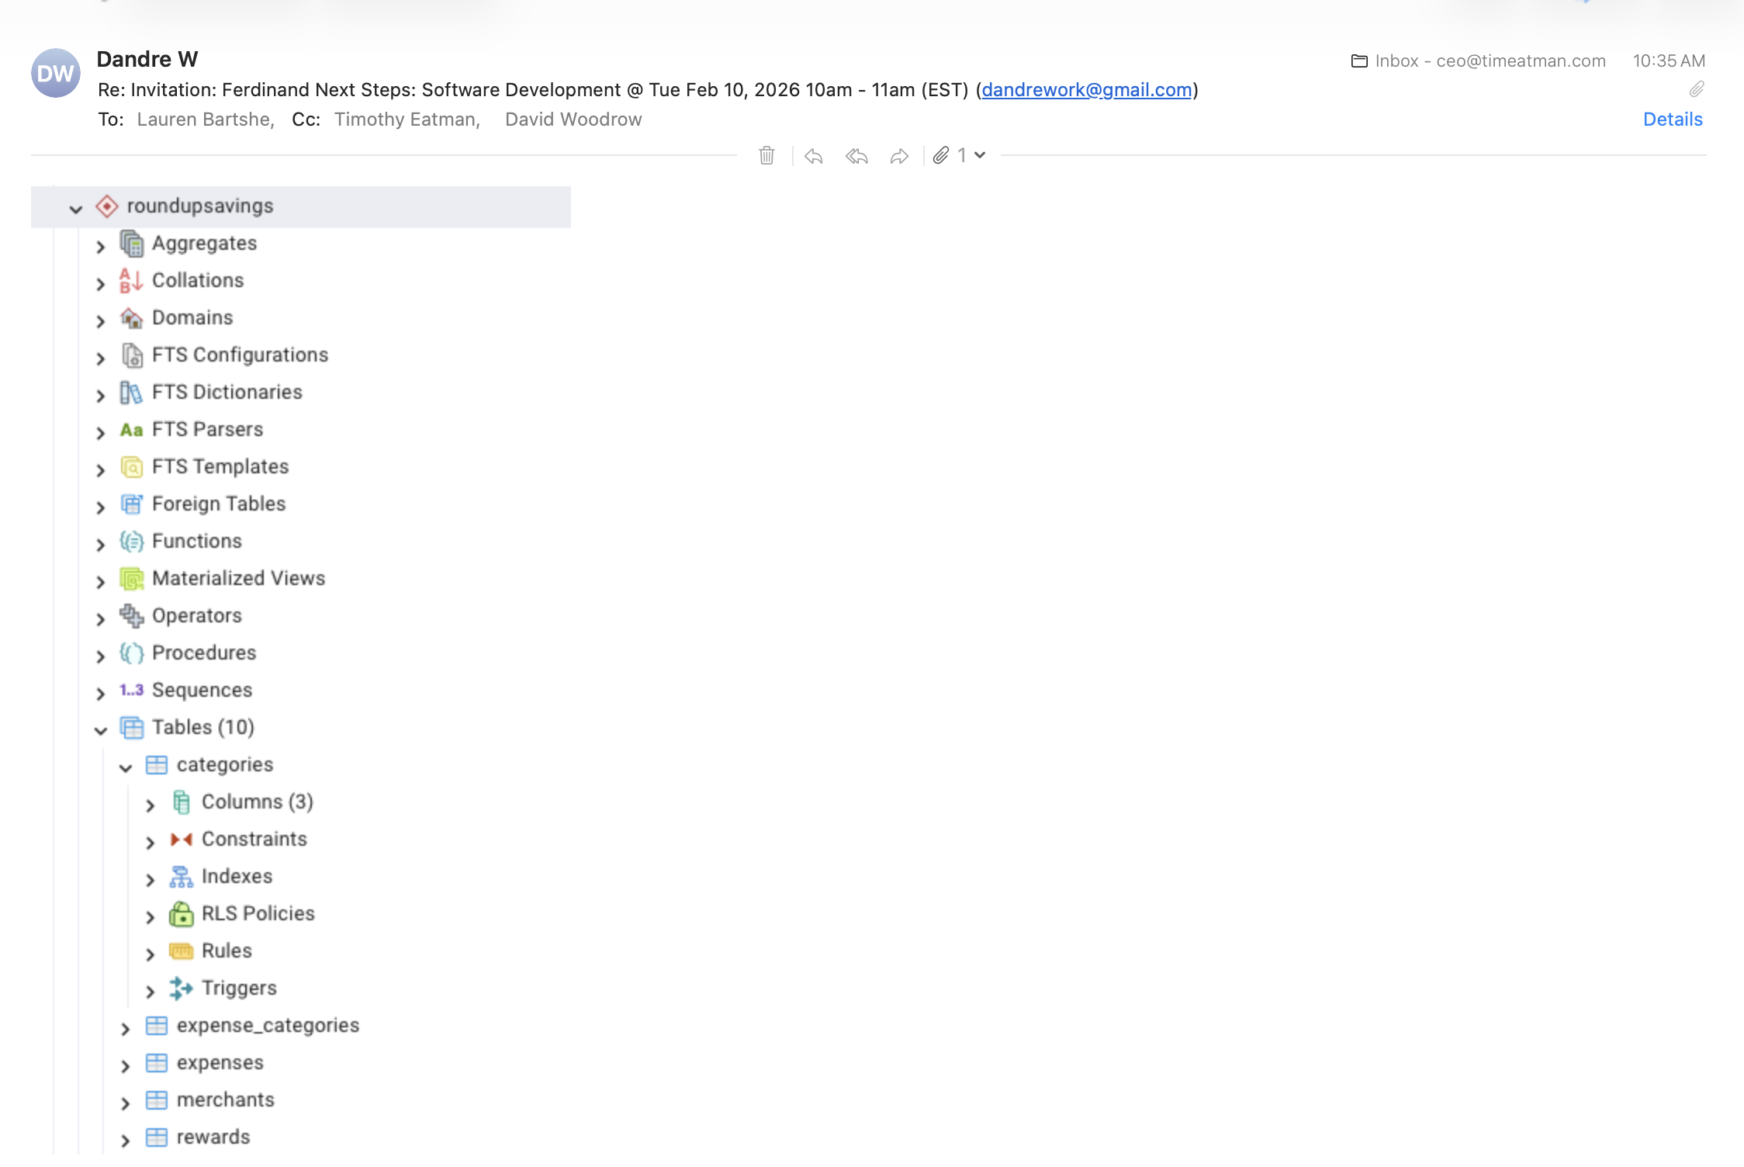Image resolution: width=1744 pixels, height=1167 pixels.
Task: Click the Triggers icon
Action: pos(181,988)
